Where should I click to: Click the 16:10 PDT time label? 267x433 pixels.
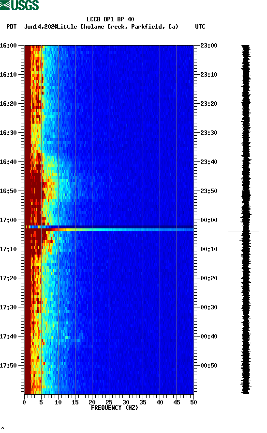click(x=8, y=75)
